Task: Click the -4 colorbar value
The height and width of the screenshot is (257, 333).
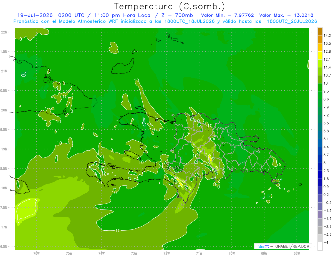Action: coord(327,243)
